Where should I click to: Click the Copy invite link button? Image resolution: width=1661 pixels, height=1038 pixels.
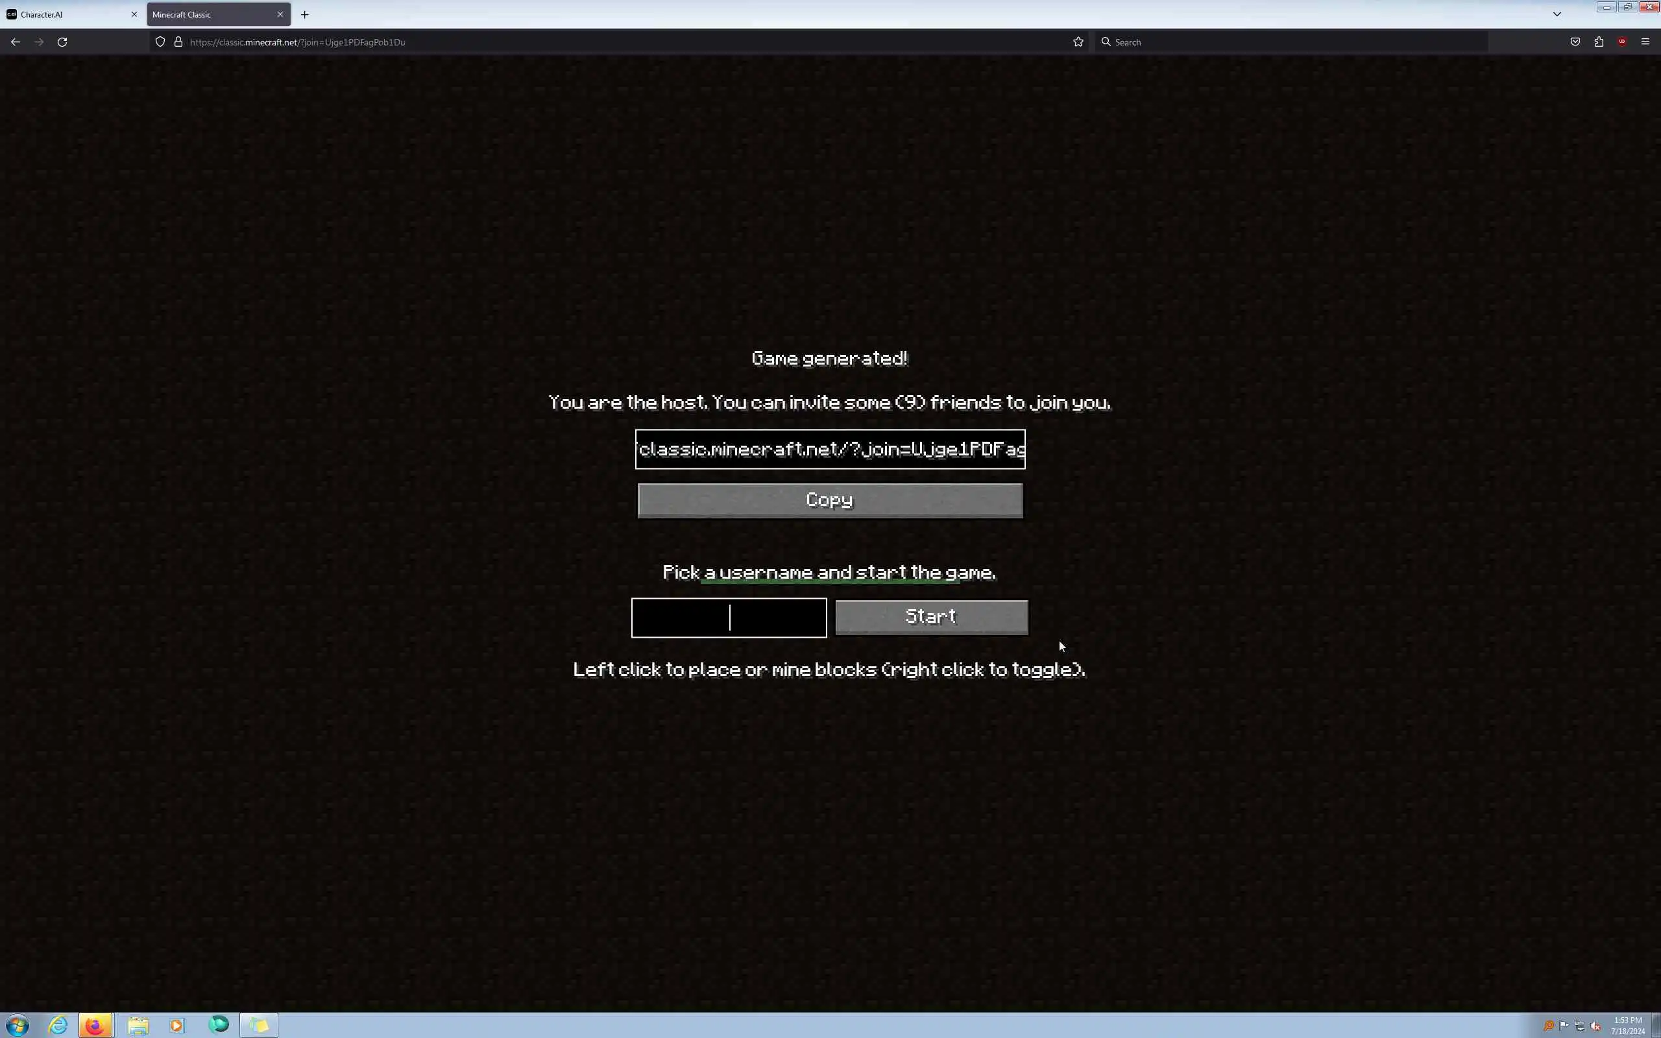(x=830, y=500)
